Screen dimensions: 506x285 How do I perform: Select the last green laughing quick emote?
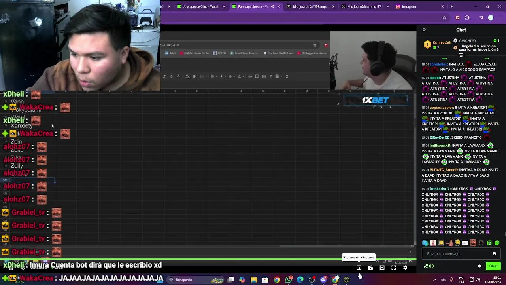[x=497, y=243]
